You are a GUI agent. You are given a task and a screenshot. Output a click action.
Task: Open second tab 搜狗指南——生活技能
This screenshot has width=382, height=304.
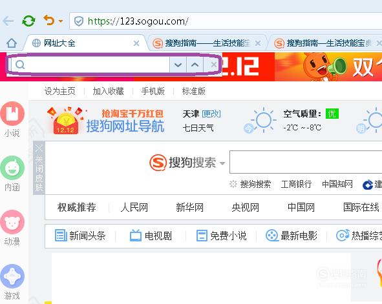207,43
